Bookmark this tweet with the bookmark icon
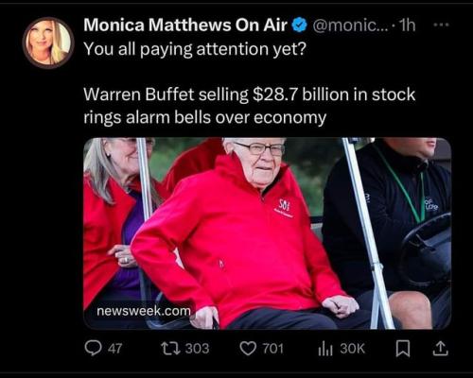 403,349
